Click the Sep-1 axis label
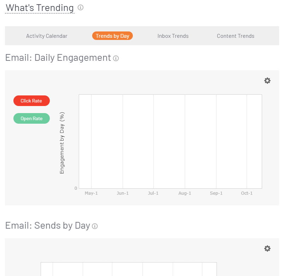Image resolution: width=284 pixels, height=276 pixels. click(216, 193)
